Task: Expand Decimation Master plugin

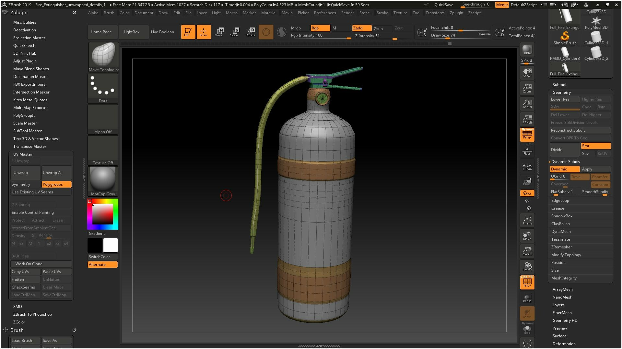Action: pos(30,77)
